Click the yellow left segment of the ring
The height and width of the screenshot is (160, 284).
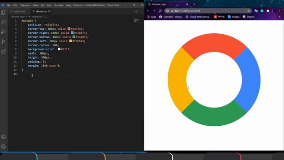point(177,80)
